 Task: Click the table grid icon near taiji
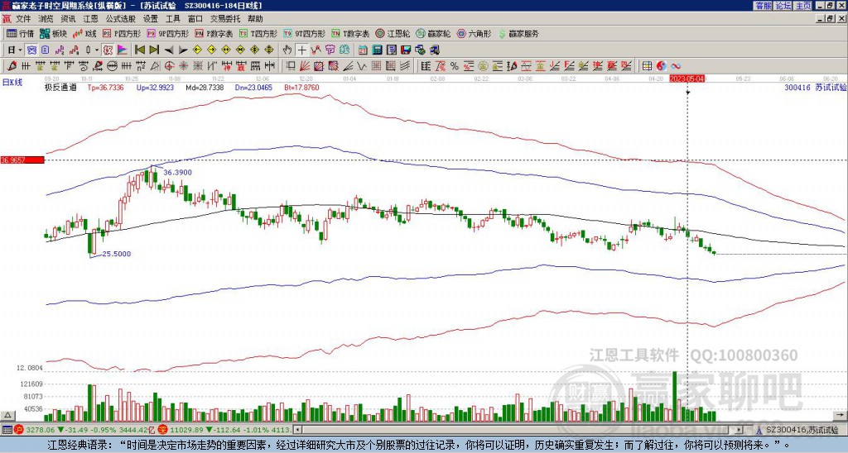(x=647, y=66)
